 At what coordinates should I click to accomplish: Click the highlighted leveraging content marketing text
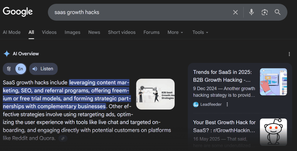[67, 94]
